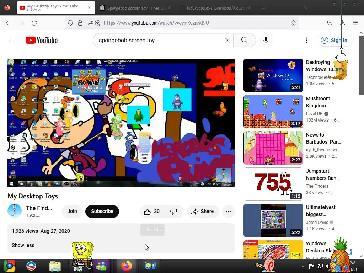Open the site permissions icon in address bar
The height and width of the screenshot is (273, 364).
point(90,23)
